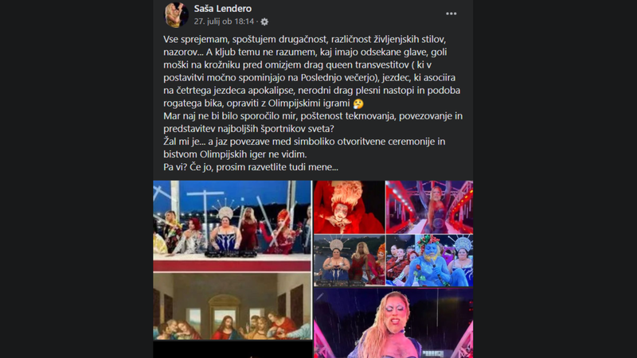This screenshot has width=637, height=358.
Task: Click the opening line starting "Vse sprejemam"
Action: (x=305, y=39)
